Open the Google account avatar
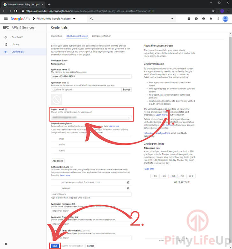Screen dimensions: 232x249 pos(225,19)
